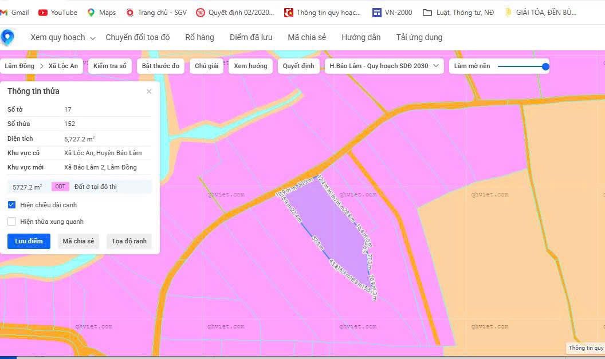This screenshot has width=605, height=359.
Task: Toggle 'Bật thước đo' measurement mode
Action: 160,65
